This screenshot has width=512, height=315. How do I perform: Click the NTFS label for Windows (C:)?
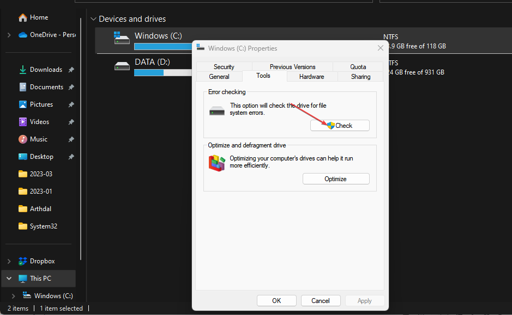click(391, 37)
